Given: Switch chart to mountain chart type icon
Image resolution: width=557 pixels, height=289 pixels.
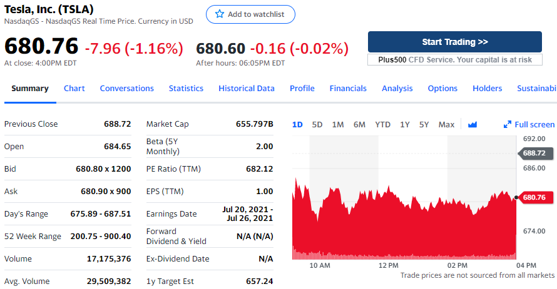Looking at the screenshot, I should click(473, 124).
